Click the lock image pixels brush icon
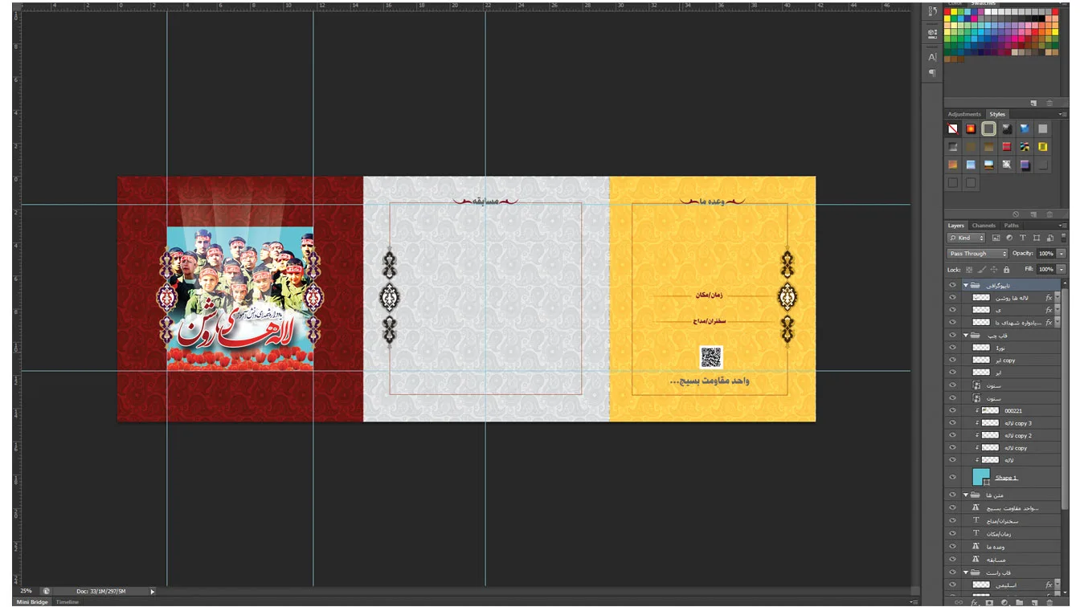The width and height of the screenshot is (1080, 607). 982,270
